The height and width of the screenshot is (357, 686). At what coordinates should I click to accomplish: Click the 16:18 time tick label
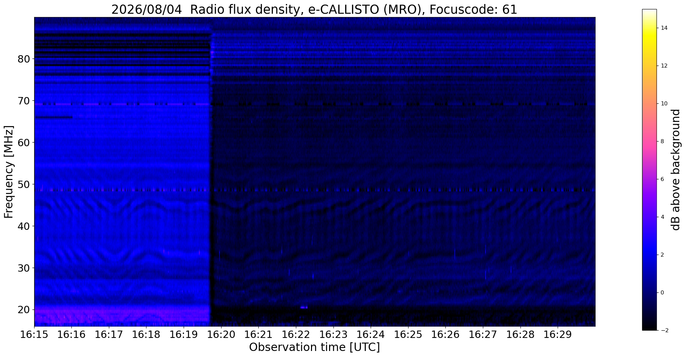coord(146,335)
